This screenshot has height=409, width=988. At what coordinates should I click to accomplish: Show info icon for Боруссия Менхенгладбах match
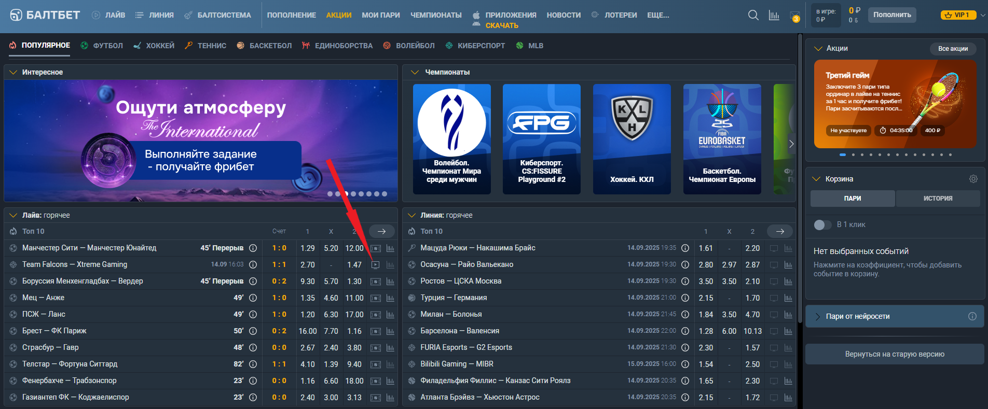253,281
